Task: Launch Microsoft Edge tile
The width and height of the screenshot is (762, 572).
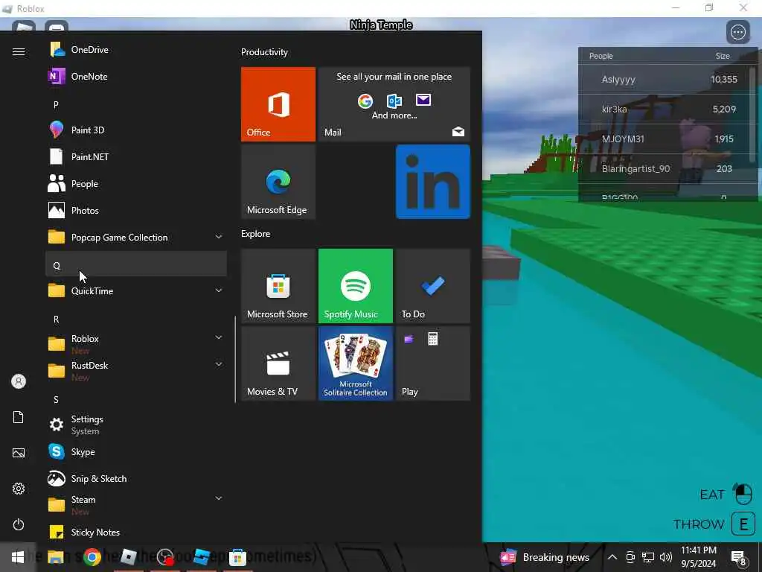Action: [278, 182]
